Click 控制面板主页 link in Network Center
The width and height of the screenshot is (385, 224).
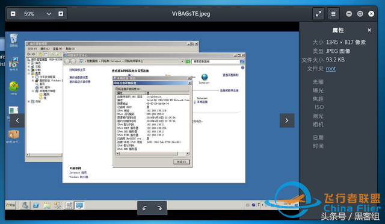(77, 70)
